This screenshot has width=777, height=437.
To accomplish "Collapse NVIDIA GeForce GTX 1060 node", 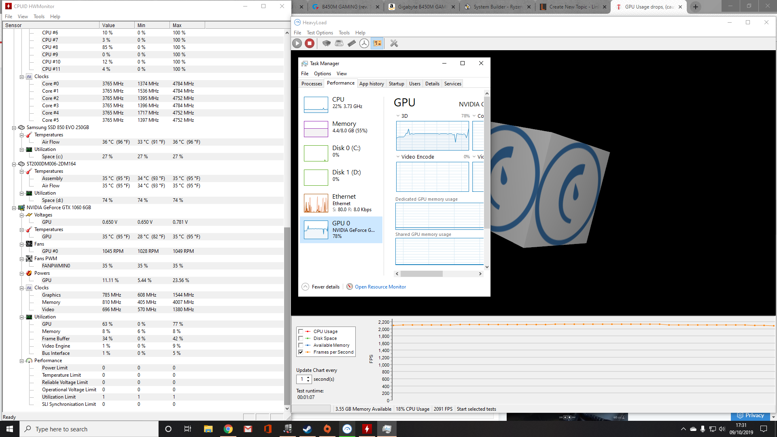I will tap(14, 208).
